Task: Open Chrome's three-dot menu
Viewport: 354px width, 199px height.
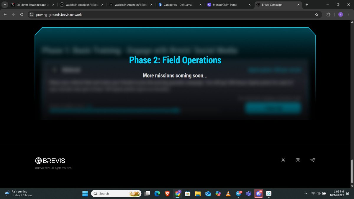Action: pos(349,14)
